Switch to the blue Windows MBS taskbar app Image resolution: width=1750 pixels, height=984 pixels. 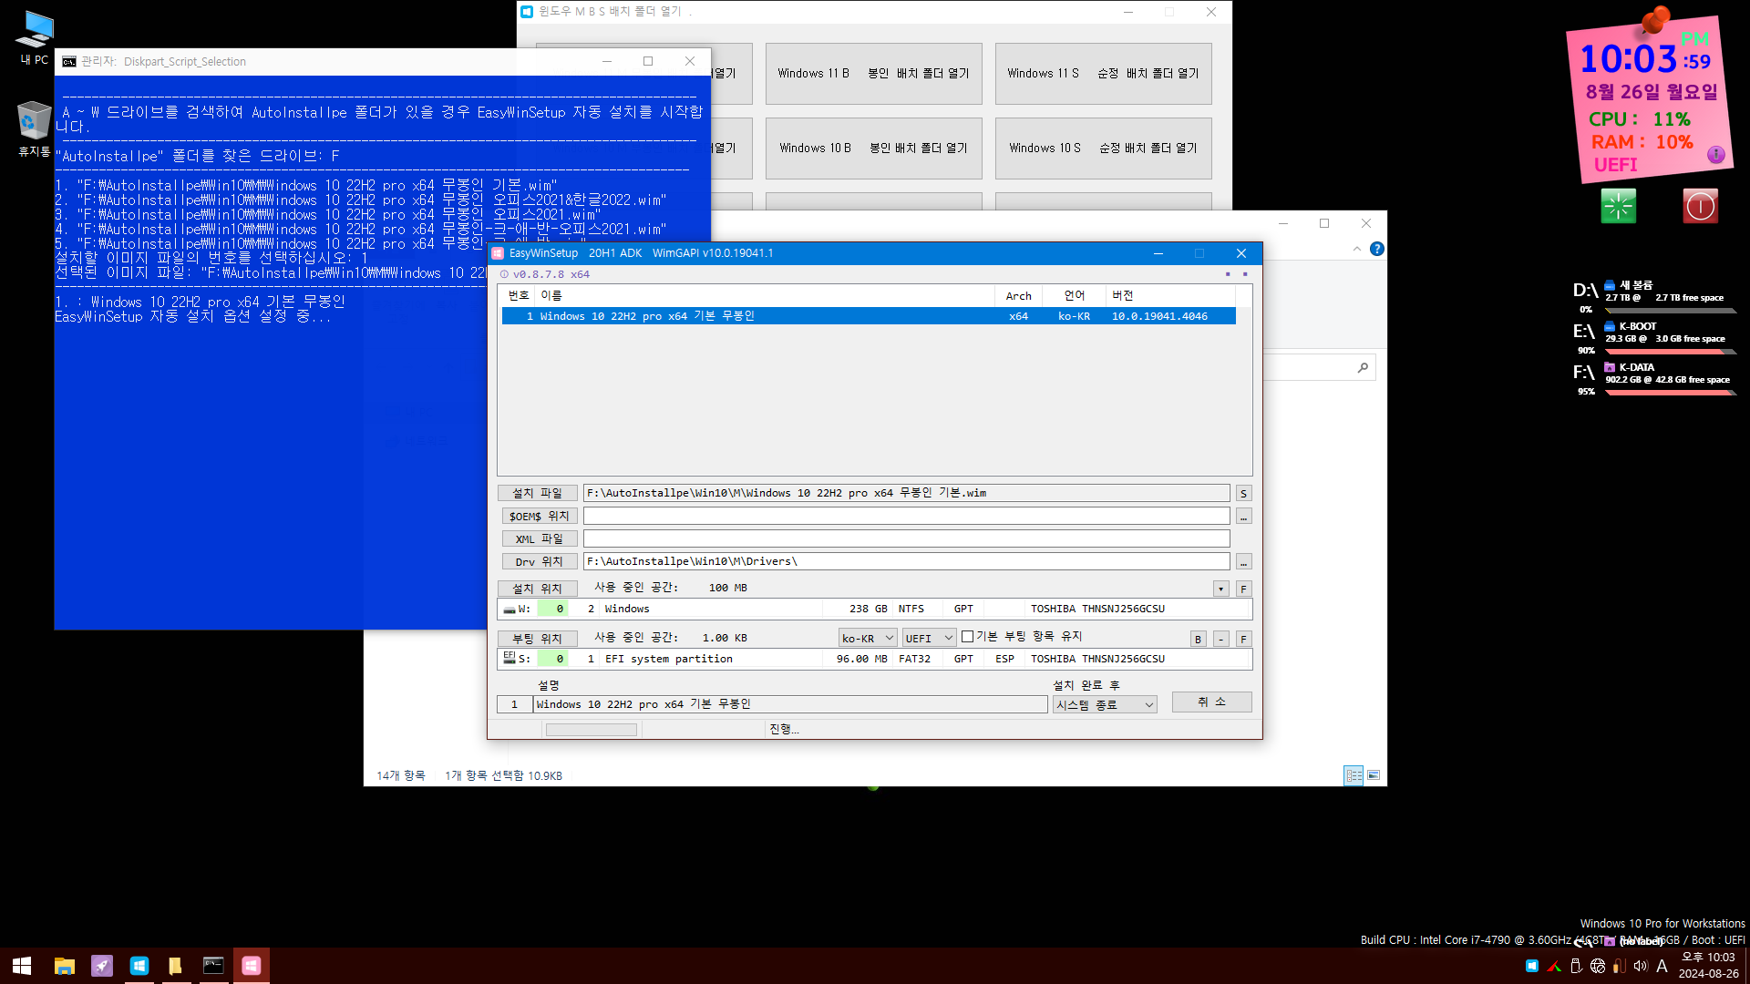click(x=139, y=966)
